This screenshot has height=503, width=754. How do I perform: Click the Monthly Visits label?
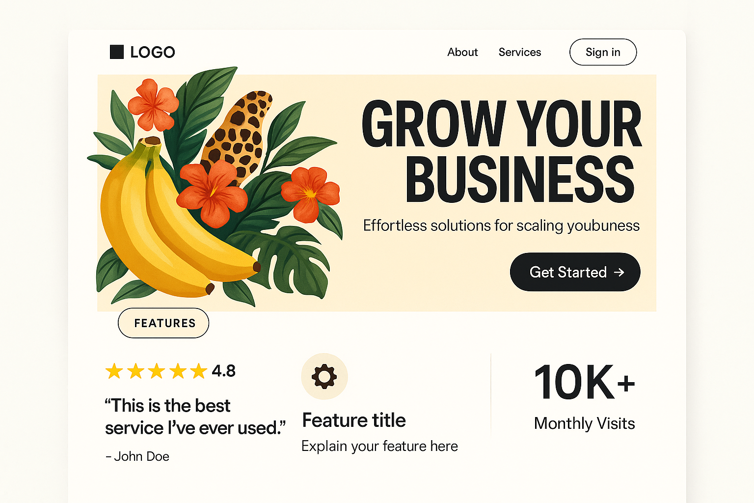coord(584,423)
